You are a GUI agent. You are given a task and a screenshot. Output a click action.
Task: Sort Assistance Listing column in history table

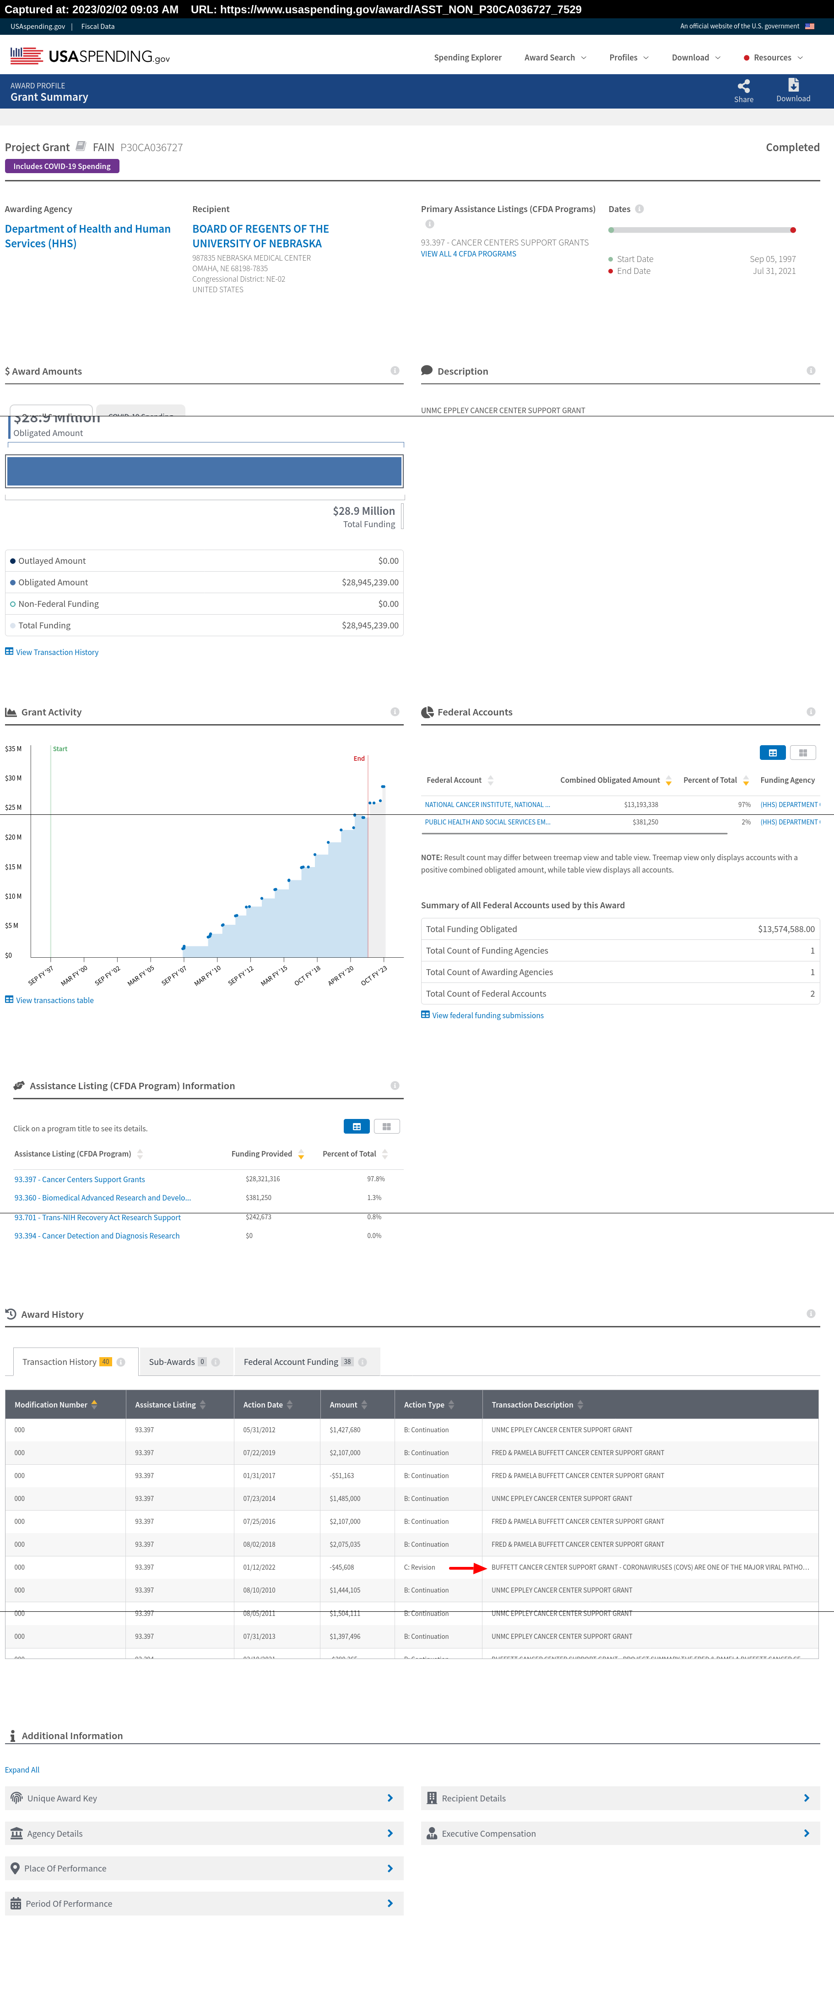click(202, 1405)
